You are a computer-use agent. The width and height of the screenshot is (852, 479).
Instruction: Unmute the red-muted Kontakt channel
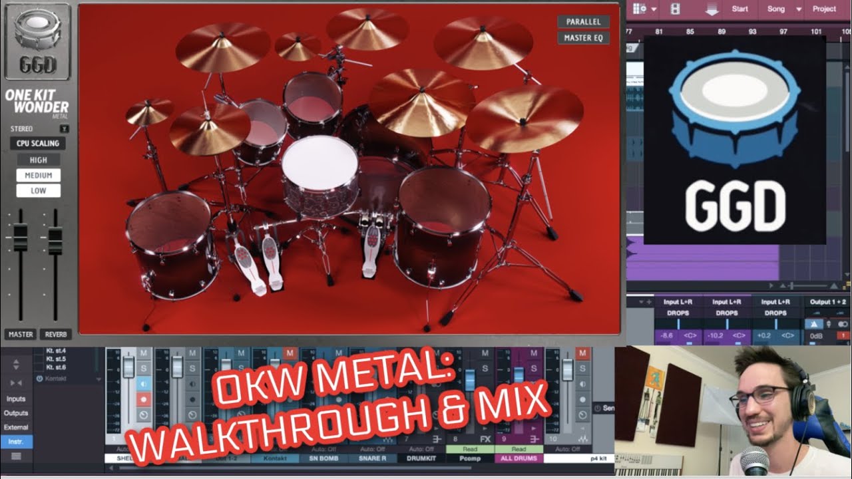pyautogui.click(x=290, y=353)
